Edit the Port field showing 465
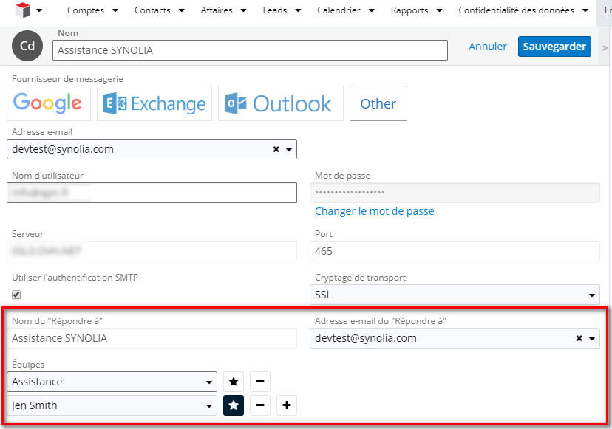Image resolution: width=612 pixels, height=429 pixels. pos(455,251)
